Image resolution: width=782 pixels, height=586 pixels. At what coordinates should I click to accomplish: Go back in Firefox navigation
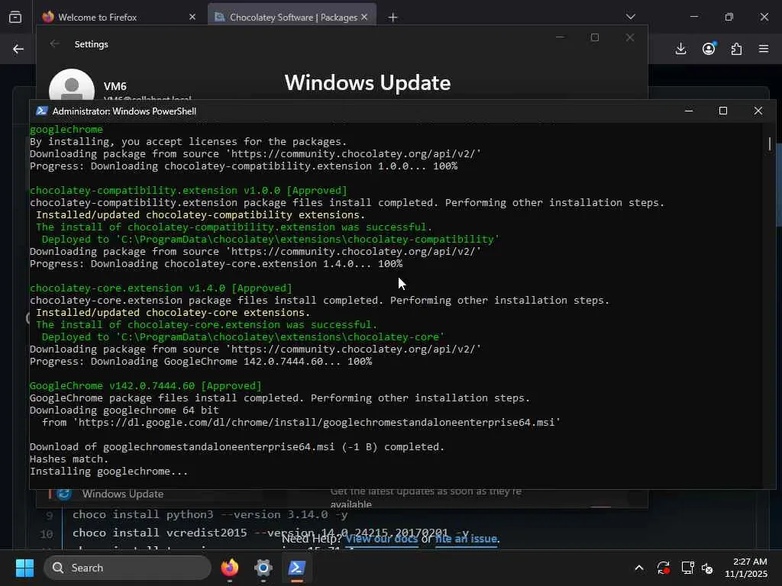[x=18, y=49]
